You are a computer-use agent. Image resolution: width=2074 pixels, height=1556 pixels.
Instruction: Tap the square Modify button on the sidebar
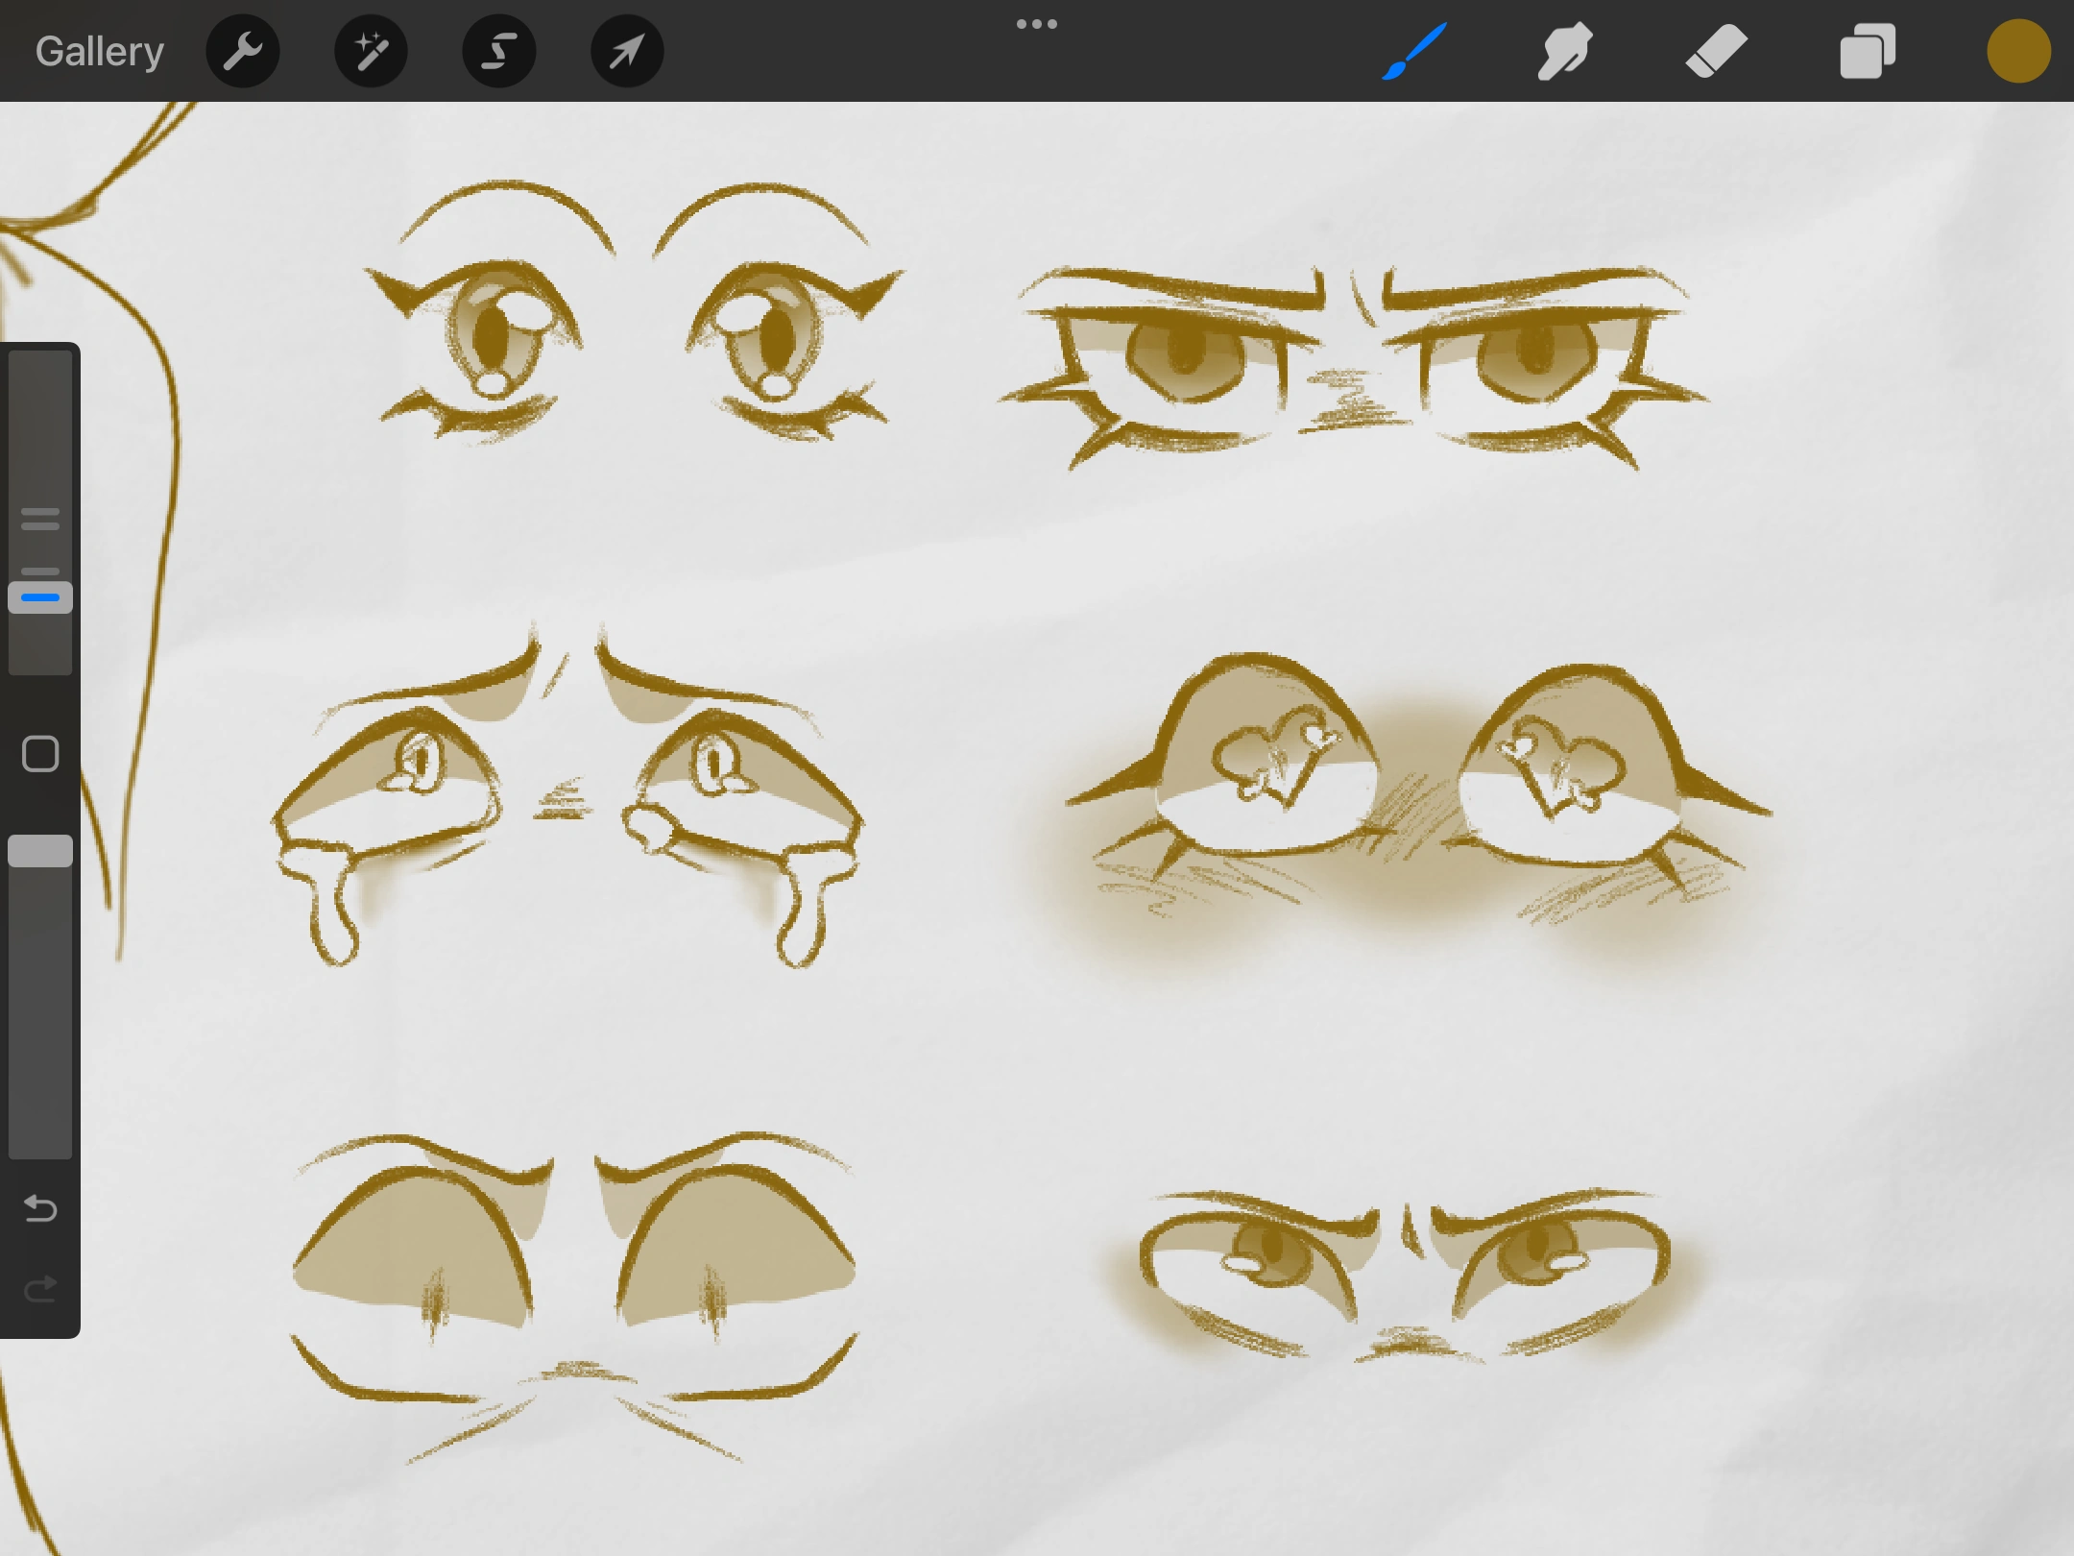40,756
